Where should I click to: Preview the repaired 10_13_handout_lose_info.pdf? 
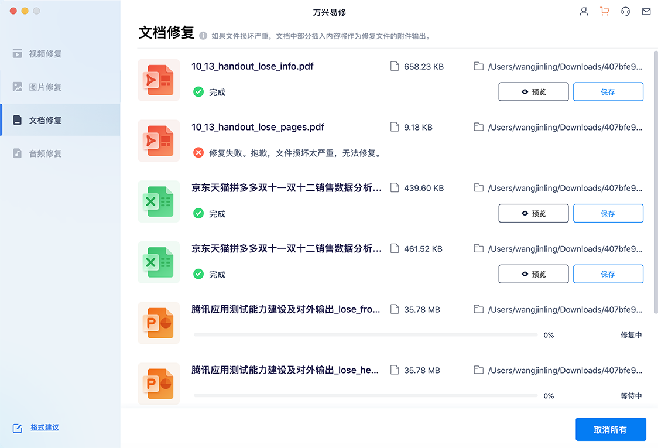pyautogui.click(x=533, y=92)
